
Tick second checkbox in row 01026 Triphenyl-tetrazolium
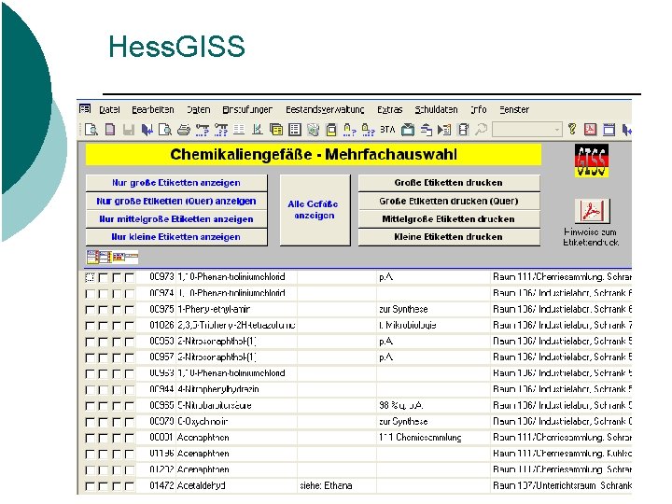click(x=103, y=326)
